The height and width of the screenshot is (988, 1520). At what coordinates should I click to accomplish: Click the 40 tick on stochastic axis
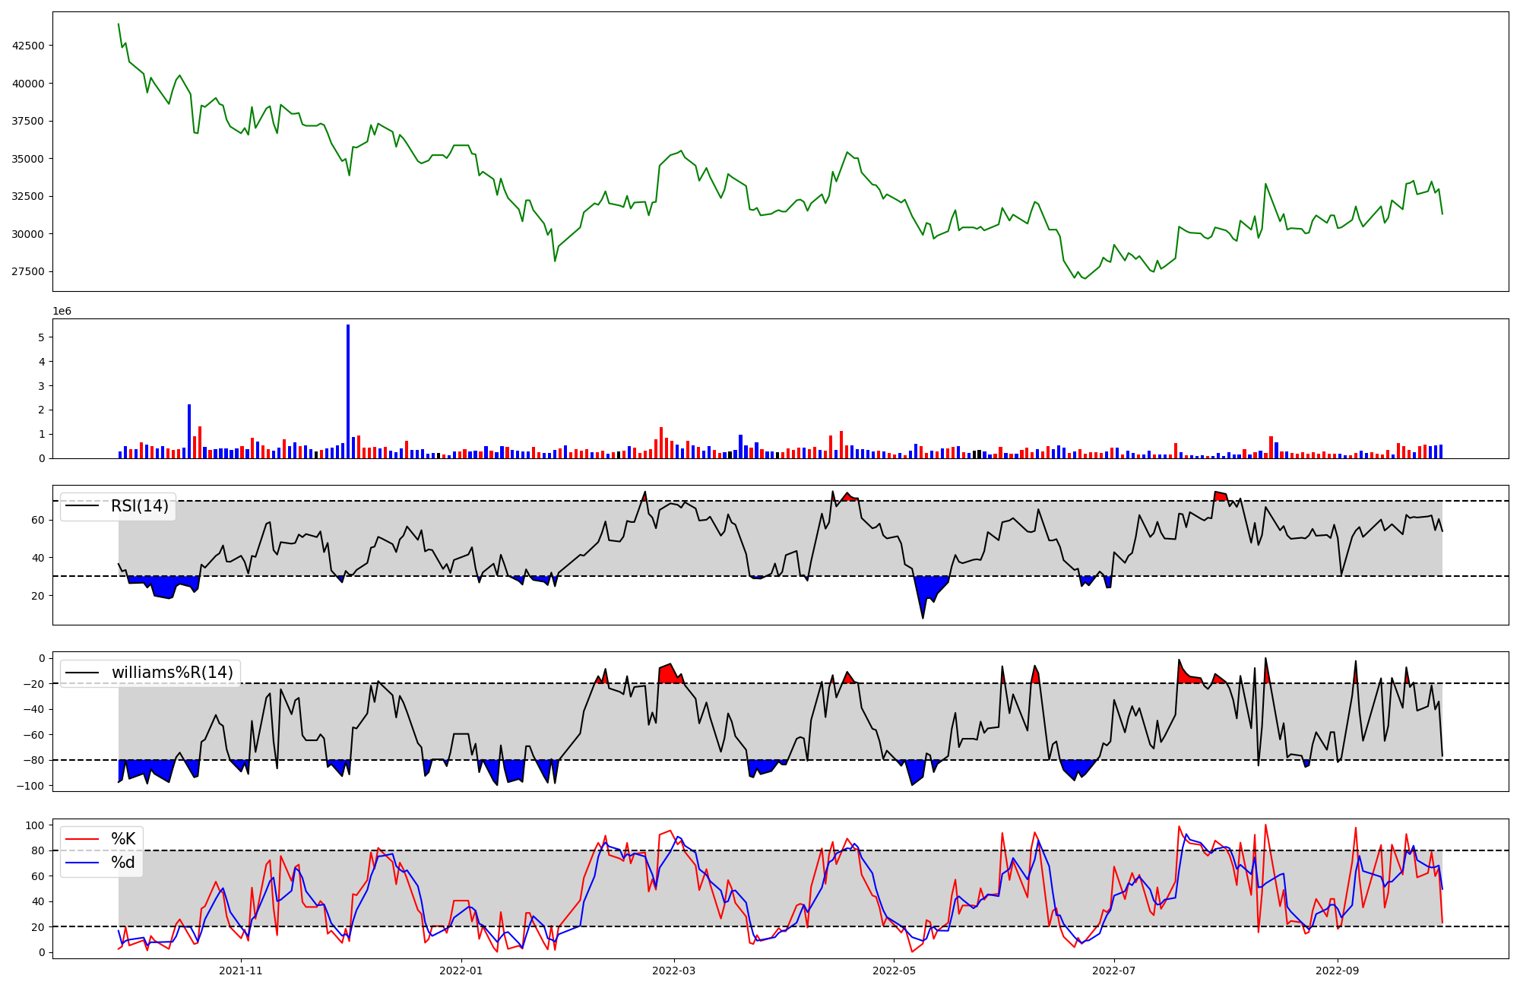coord(38,902)
